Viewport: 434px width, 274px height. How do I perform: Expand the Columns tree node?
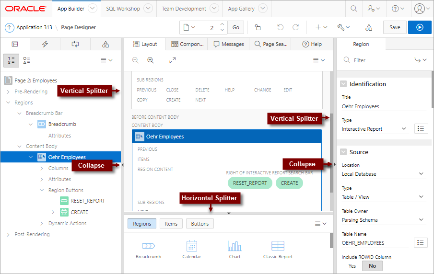click(42, 169)
